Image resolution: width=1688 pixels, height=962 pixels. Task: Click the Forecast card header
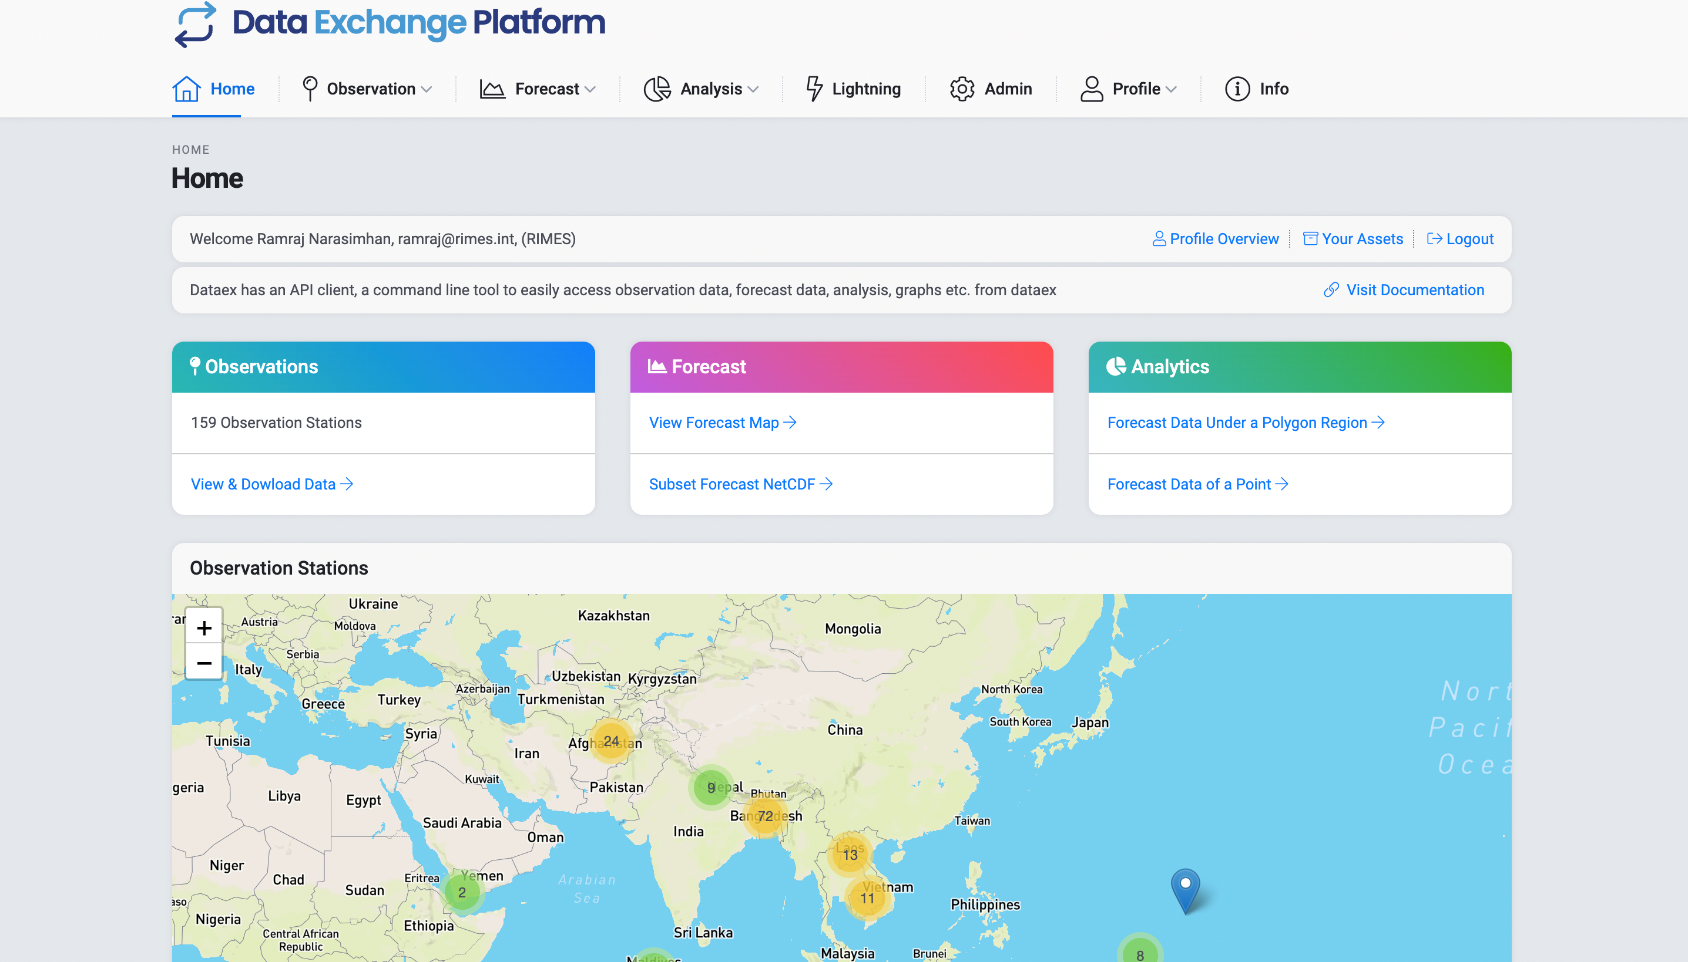tap(842, 367)
